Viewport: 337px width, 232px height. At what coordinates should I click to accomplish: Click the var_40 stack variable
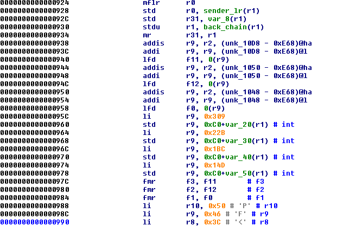[x=238, y=157]
